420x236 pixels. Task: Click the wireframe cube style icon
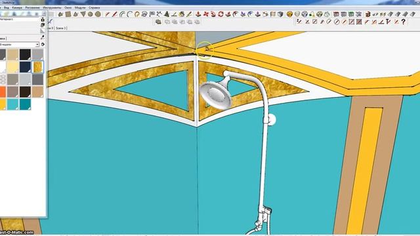(x=304, y=14)
